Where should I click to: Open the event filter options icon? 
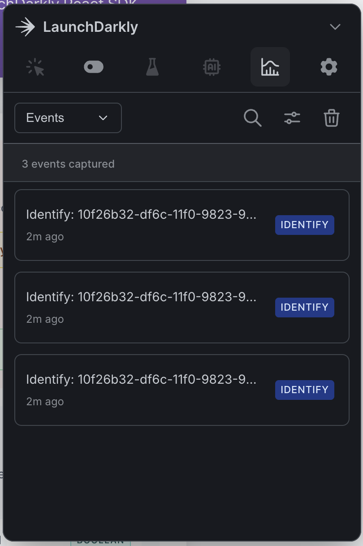pos(292,118)
